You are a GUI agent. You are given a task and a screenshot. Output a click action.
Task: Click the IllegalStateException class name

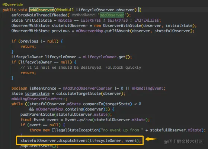tap(75, 130)
